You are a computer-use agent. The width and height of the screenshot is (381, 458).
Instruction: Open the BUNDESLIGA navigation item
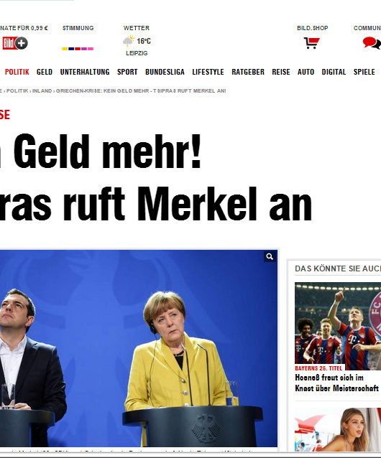[x=165, y=72]
